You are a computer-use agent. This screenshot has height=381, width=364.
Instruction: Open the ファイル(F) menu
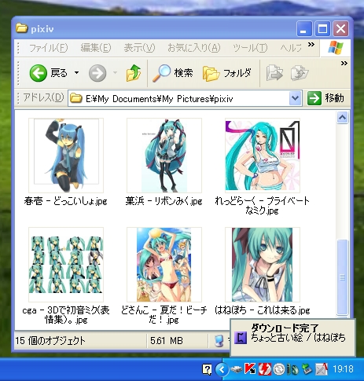click(x=48, y=48)
